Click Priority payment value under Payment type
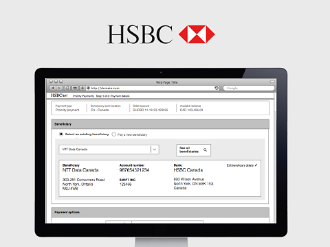 [67, 110]
